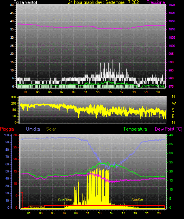Click the '1015' pressure axis value
The width and height of the screenshot is (184, 219).
pos(172,21)
